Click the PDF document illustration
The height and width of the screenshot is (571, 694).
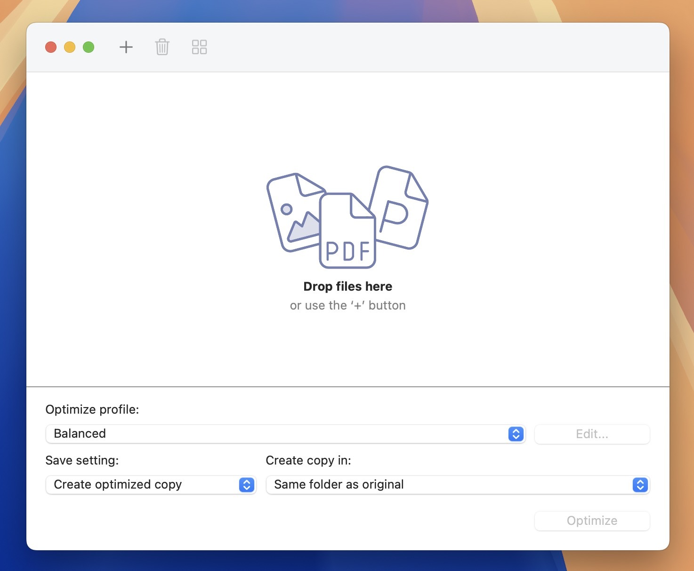(347, 231)
